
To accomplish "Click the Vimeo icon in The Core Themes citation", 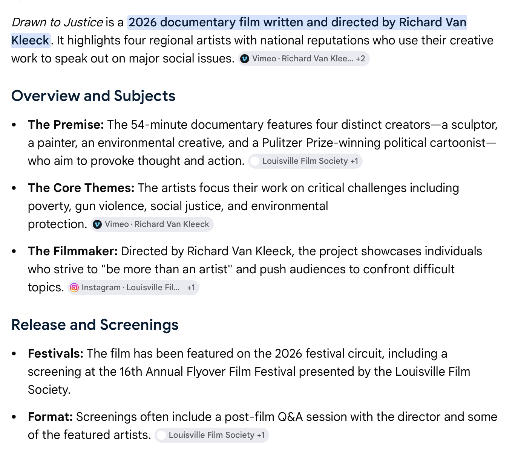I will 97,224.
